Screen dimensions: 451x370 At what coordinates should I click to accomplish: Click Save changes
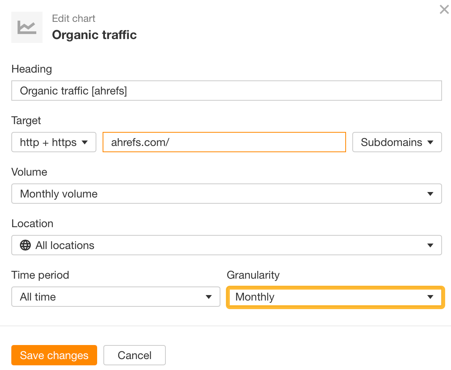pos(54,355)
